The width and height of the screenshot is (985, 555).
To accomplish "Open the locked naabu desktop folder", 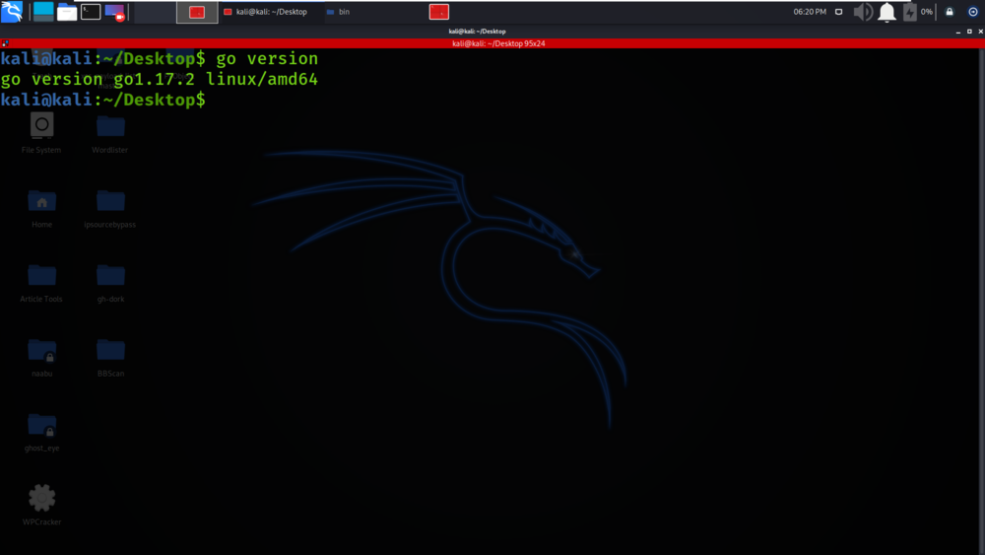I will (x=42, y=357).
